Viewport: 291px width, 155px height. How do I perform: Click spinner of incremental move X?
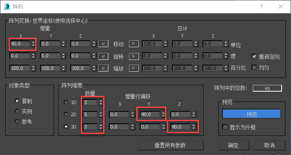click(33, 44)
